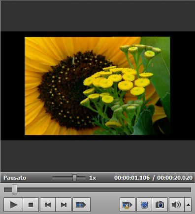Start playback with the Play button
This screenshot has height=214, width=195.
tap(13, 205)
